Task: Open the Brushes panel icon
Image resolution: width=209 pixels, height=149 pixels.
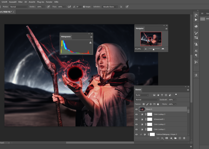Action: click(x=196, y=38)
